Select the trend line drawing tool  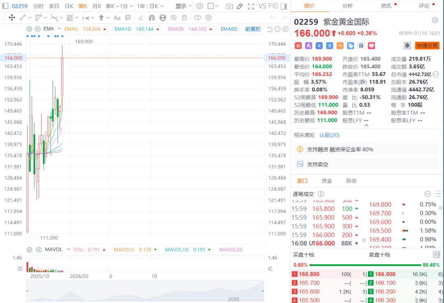pyautogui.click(x=23, y=18)
